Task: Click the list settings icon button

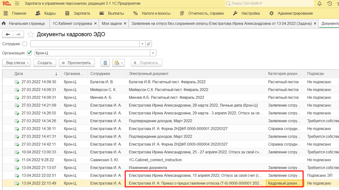Action: pyautogui.click(x=105, y=63)
